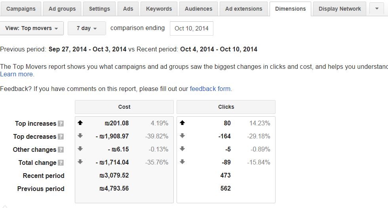Follow the Learn more link

pos(17,74)
